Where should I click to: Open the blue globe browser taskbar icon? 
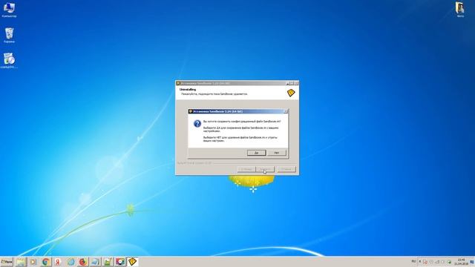(x=71, y=262)
